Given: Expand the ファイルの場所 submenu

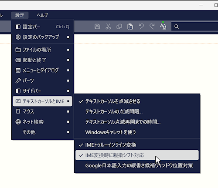Looking at the screenshot, I should click(x=42, y=50).
